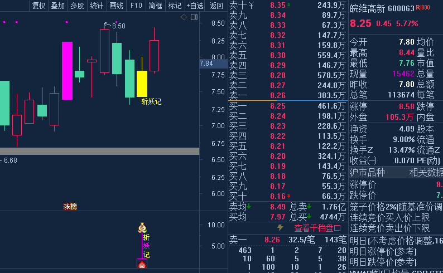
Task: Click stock name 皖维高新
Action: (x=367, y=9)
